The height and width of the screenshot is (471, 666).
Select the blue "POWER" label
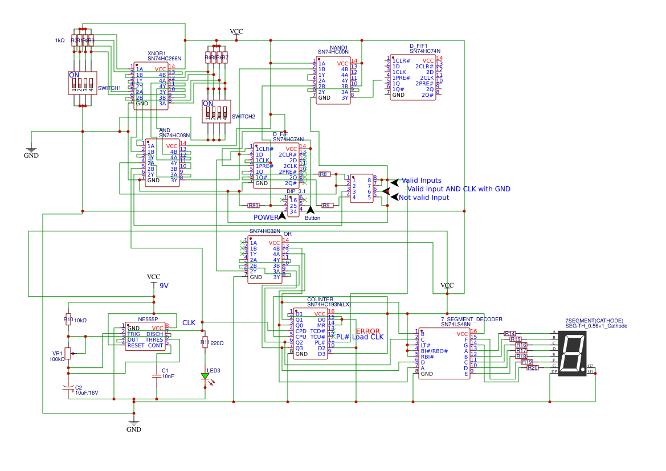[266, 218]
